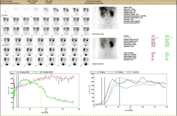Click the Gates GFR heading

[x=128, y=7]
